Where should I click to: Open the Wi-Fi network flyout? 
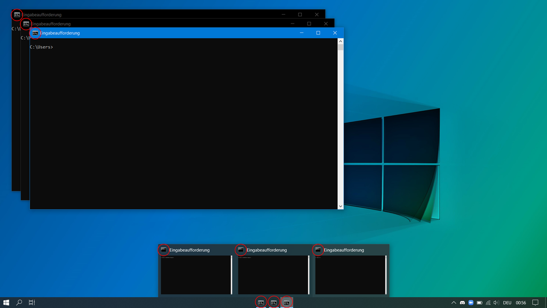pos(488,302)
